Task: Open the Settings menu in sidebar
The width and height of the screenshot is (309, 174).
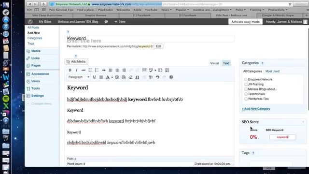Action: point(38,96)
